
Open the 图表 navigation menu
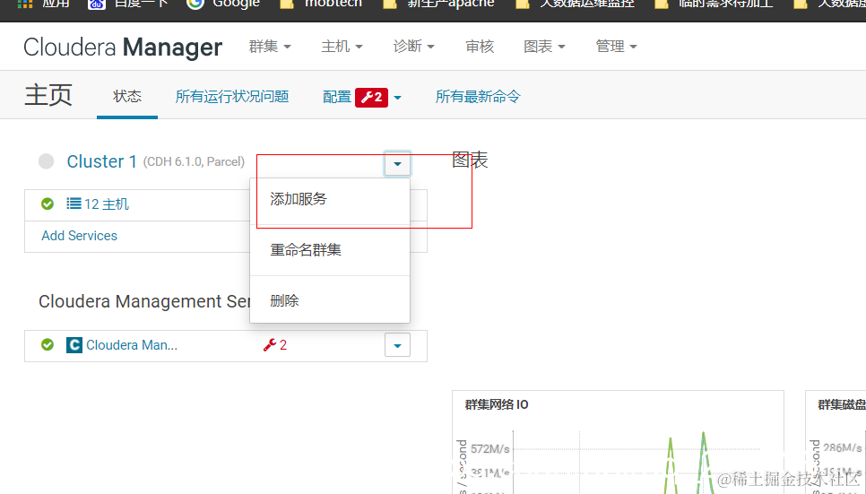click(x=544, y=47)
